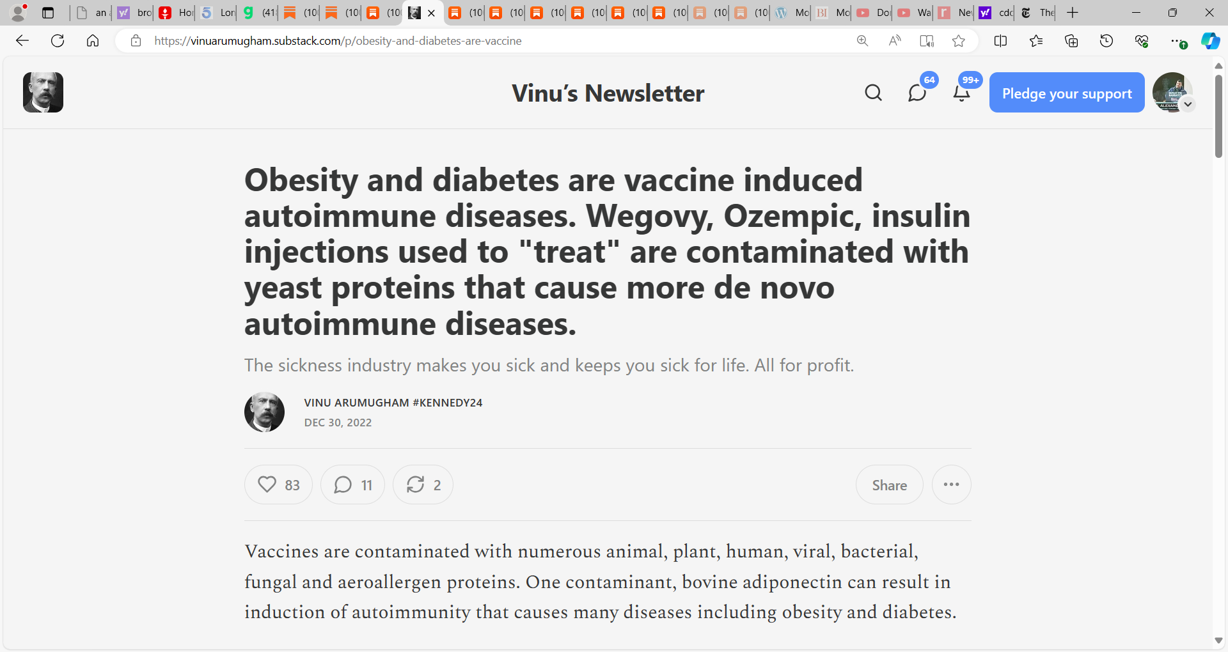Close the current Substack article tab
1228x652 pixels.
point(431,13)
